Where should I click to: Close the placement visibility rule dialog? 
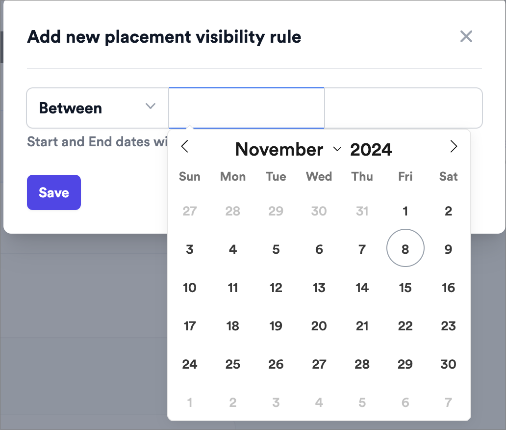(466, 36)
